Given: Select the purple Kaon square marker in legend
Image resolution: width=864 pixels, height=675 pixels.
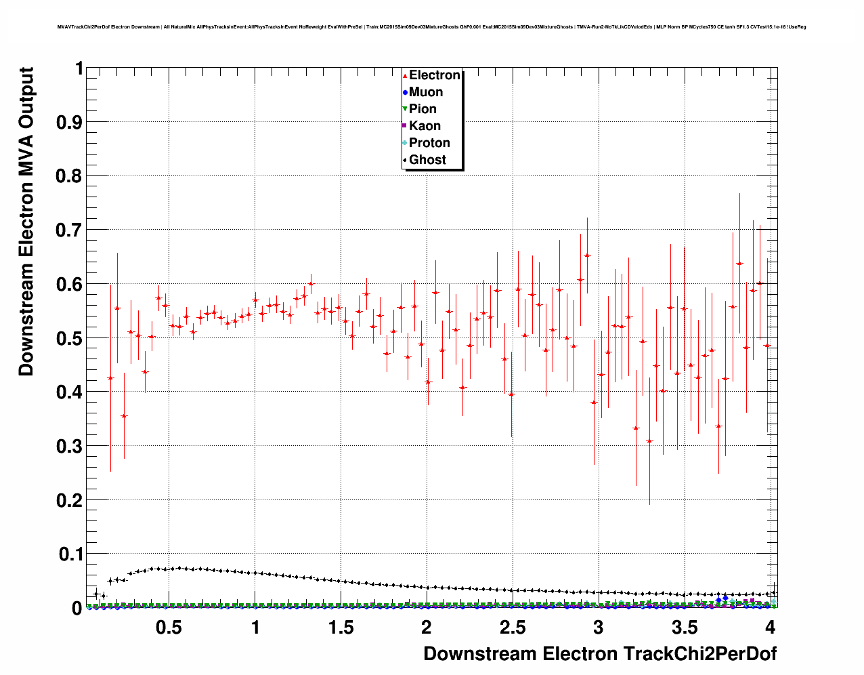Looking at the screenshot, I should [405, 126].
